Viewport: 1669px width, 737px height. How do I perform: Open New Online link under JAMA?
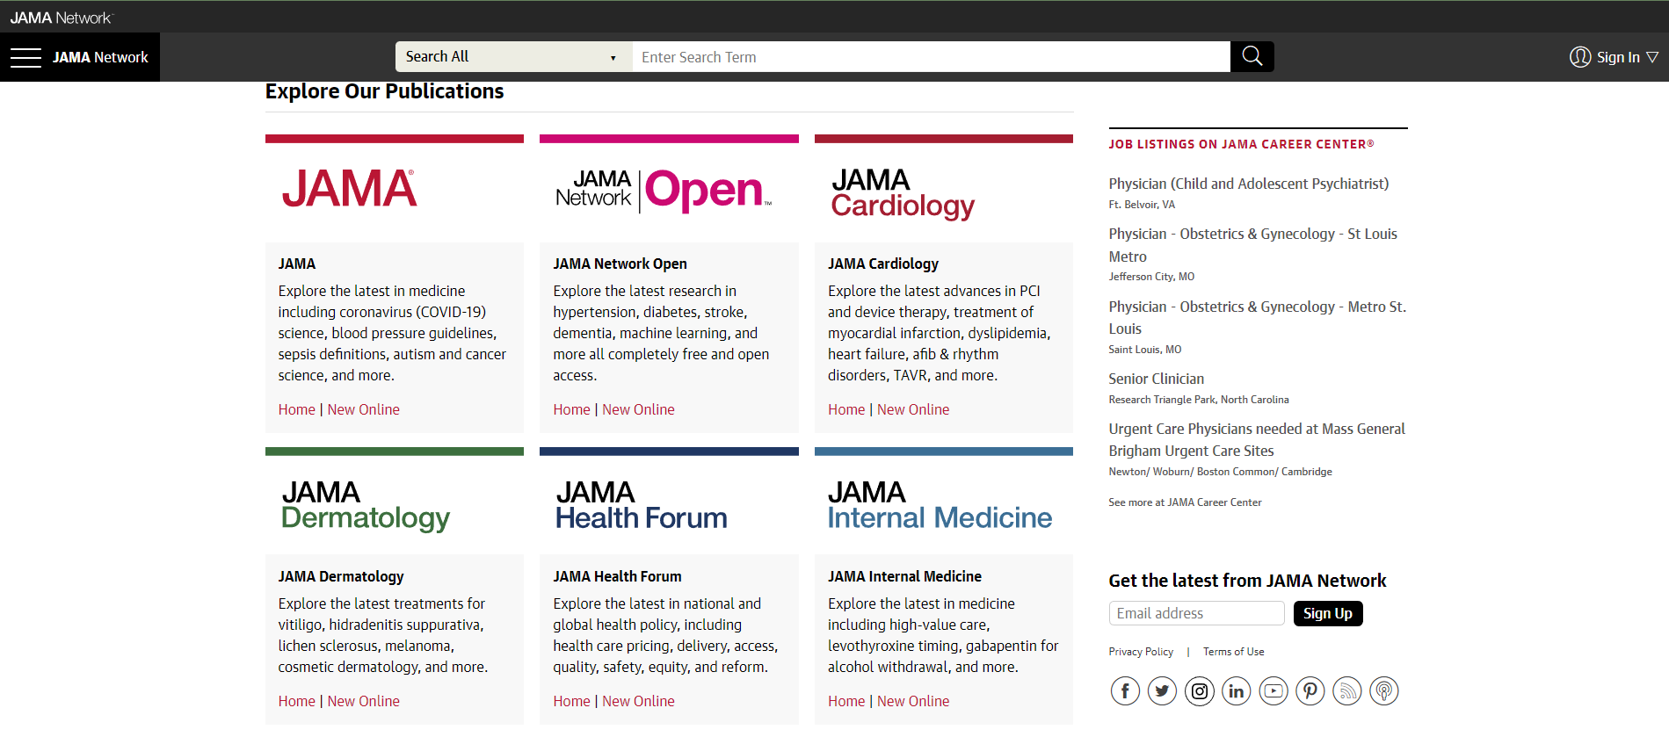coord(364,409)
